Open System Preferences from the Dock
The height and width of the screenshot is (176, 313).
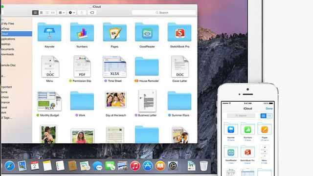[x=173, y=166]
